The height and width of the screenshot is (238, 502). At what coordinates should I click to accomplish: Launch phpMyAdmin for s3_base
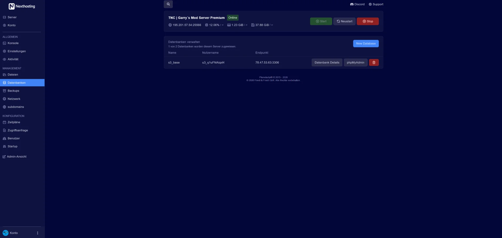click(356, 63)
